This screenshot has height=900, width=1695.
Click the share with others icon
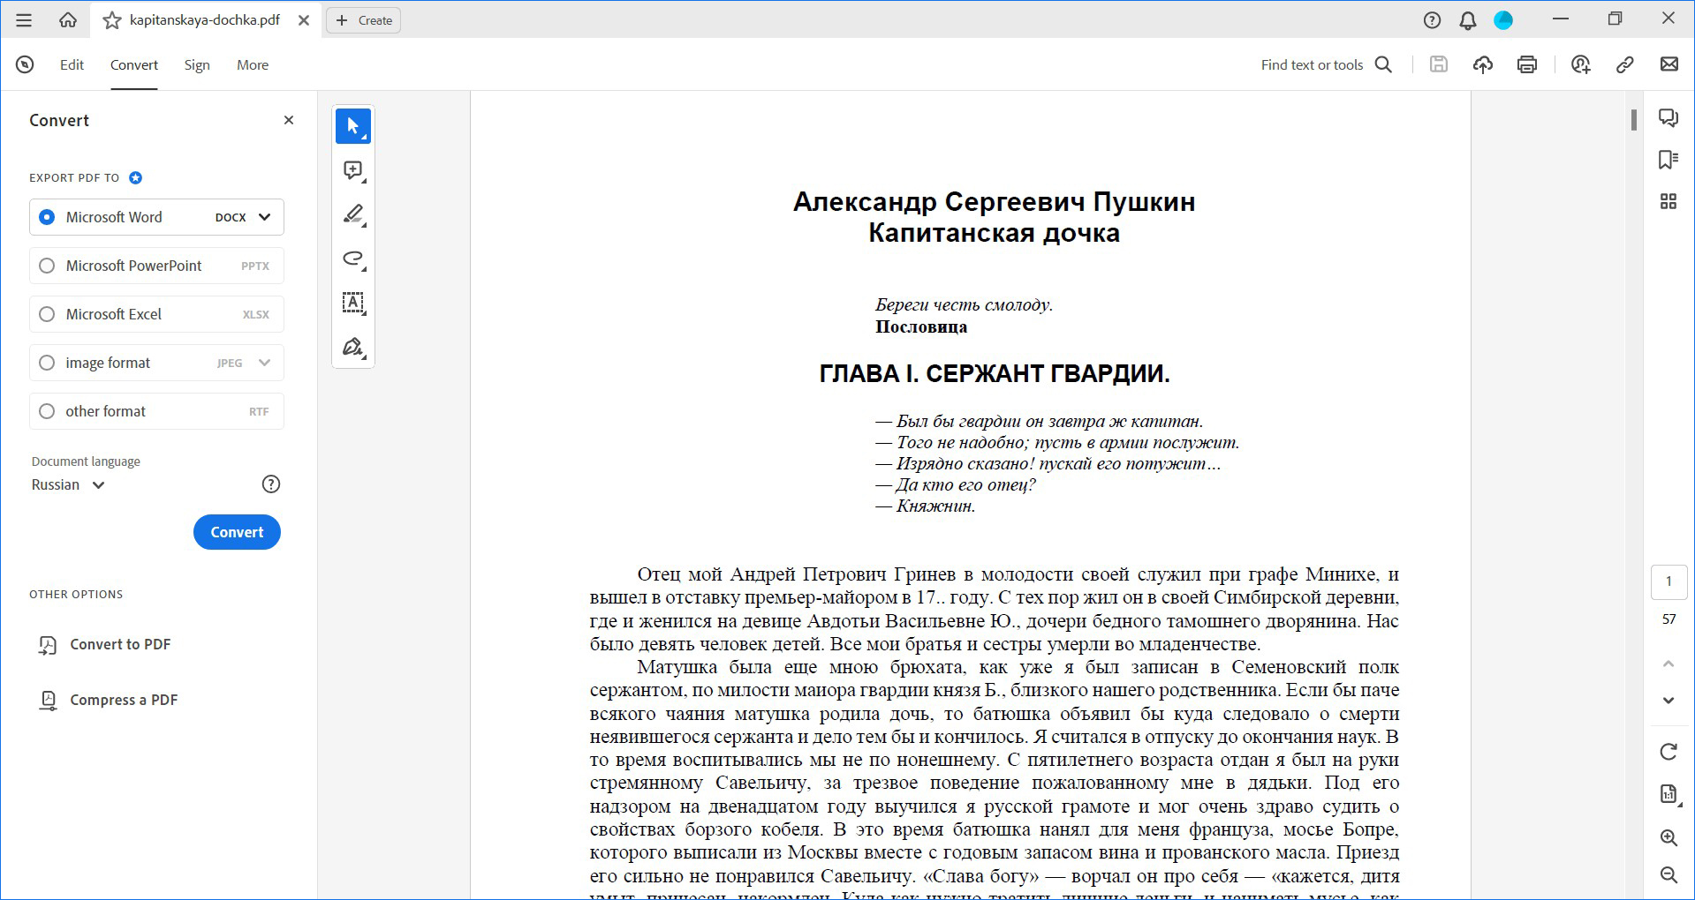coord(1581,64)
